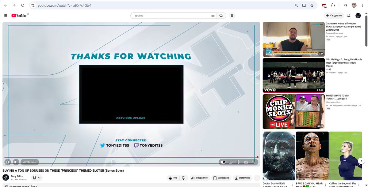Open the YouTube hamburger guide menu
Viewport: 368px width, 187px height.
click(x=6, y=16)
